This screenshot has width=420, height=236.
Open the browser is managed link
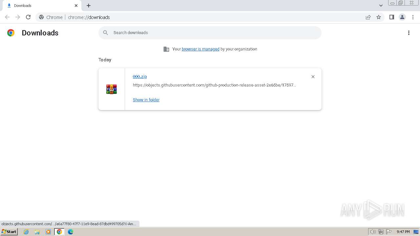tap(200, 49)
